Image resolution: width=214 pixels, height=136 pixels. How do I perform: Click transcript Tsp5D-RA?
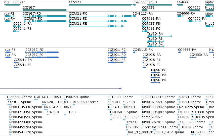[159, 36]
